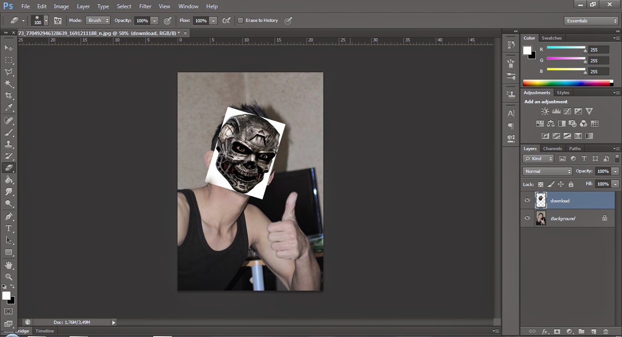Image resolution: width=622 pixels, height=337 pixels.
Task: Open the layer Fill slider arrow
Action: click(x=616, y=184)
